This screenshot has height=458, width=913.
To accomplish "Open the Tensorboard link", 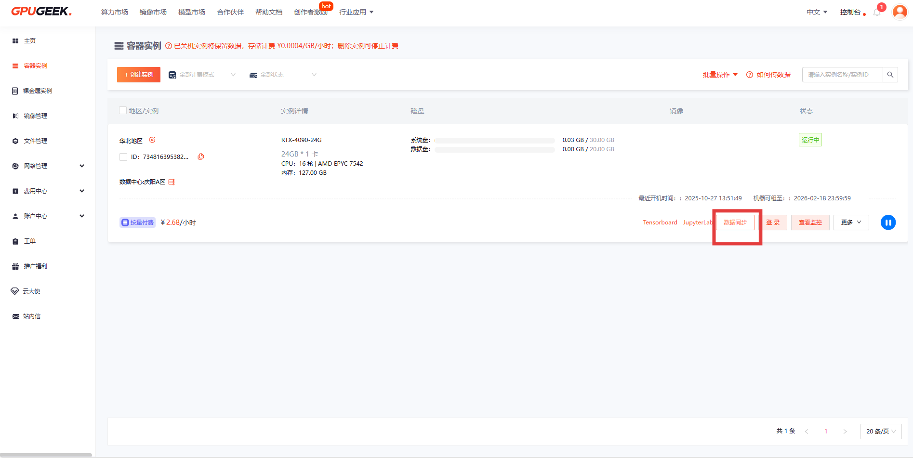I will coord(660,222).
